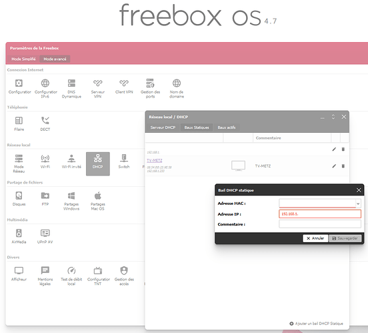Delete the TV-METZ static lease
The height and width of the screenshot is (333, 368).
[x=343, y=166]
